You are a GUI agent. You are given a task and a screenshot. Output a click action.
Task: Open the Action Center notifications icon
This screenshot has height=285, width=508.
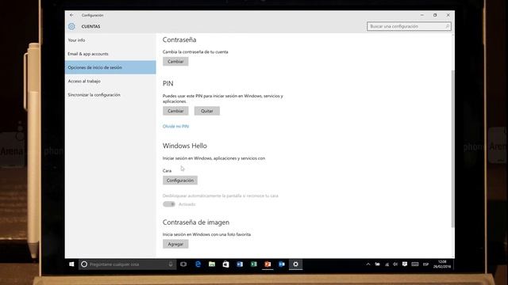[405, 264]
